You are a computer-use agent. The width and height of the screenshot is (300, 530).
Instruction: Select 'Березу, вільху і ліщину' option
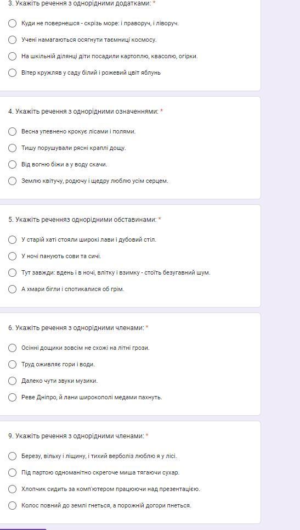point(12,456)
